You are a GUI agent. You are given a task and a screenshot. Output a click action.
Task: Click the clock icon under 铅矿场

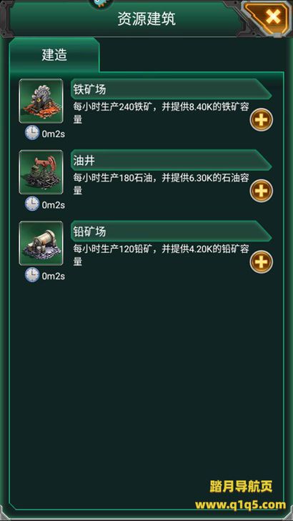[x=32, y=275]
